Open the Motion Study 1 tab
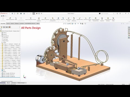 [21, 83]
